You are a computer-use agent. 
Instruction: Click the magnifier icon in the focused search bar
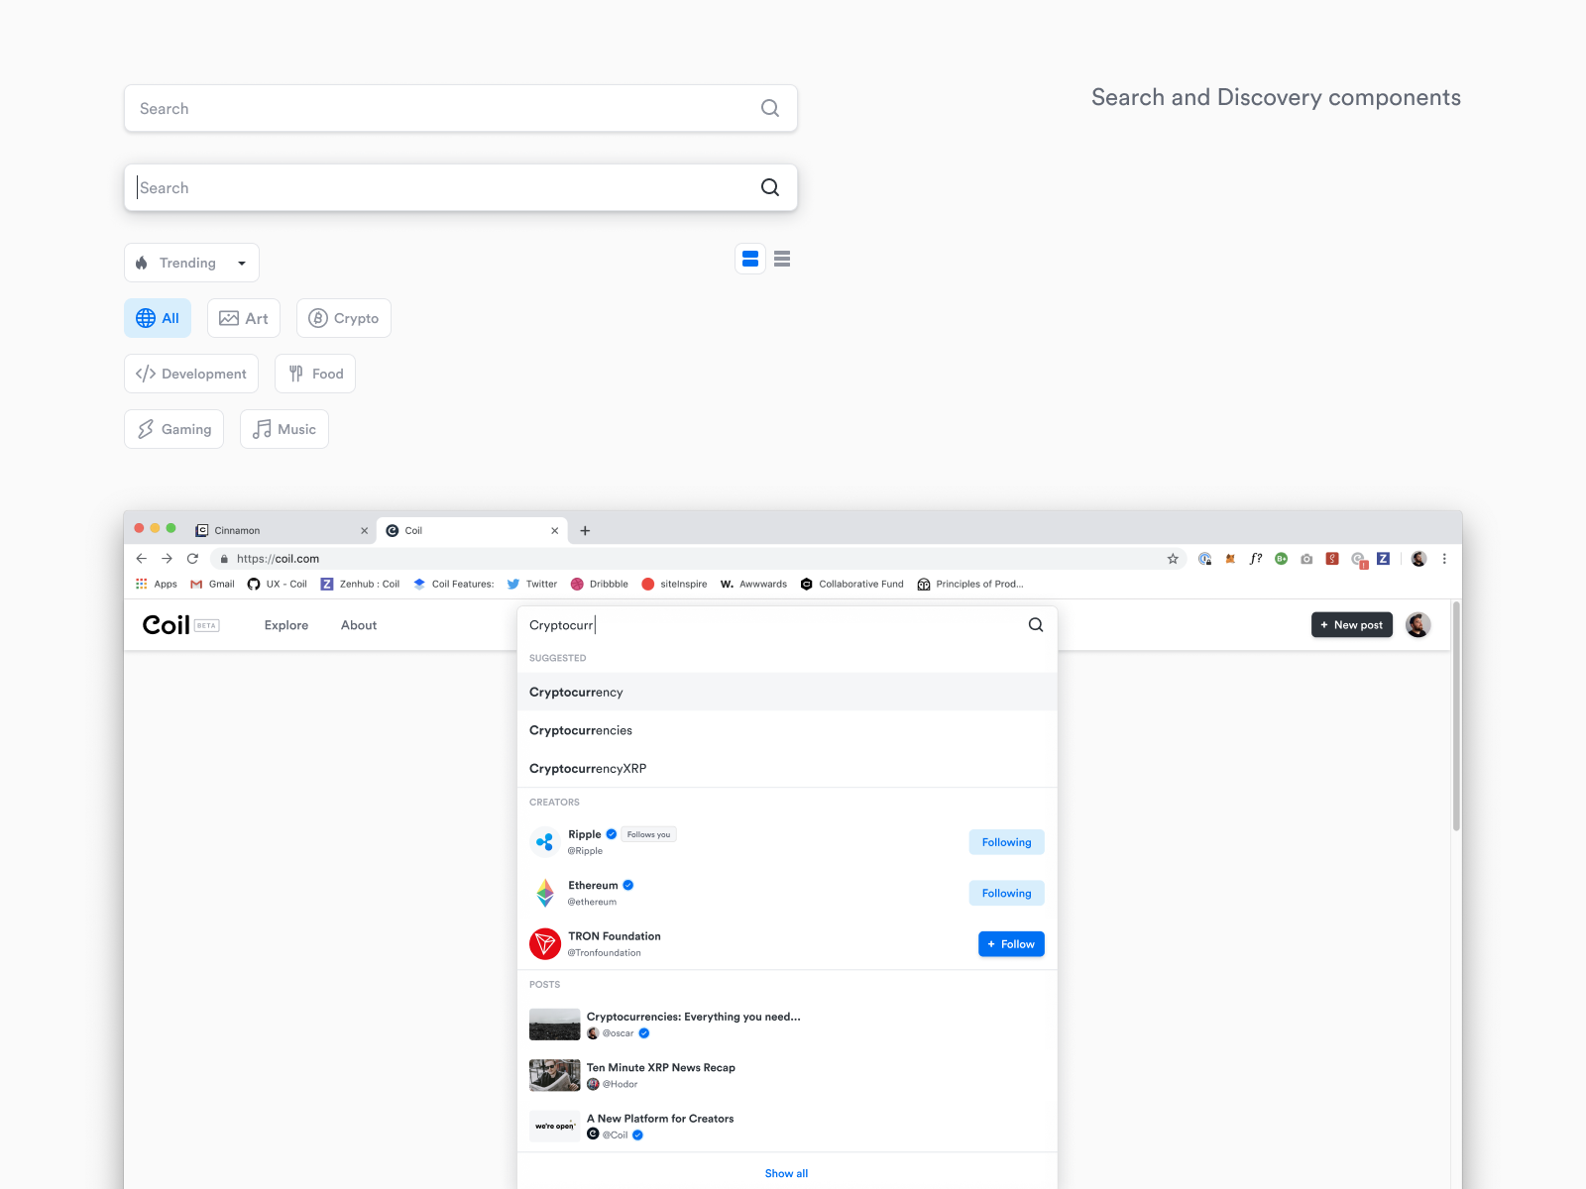pyautogui.click(x=770, y=187)
